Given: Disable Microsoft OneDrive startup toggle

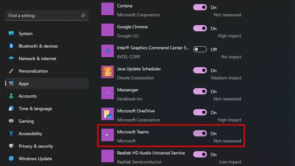Looking at the screenshot, I should click(x=200, y=112).
